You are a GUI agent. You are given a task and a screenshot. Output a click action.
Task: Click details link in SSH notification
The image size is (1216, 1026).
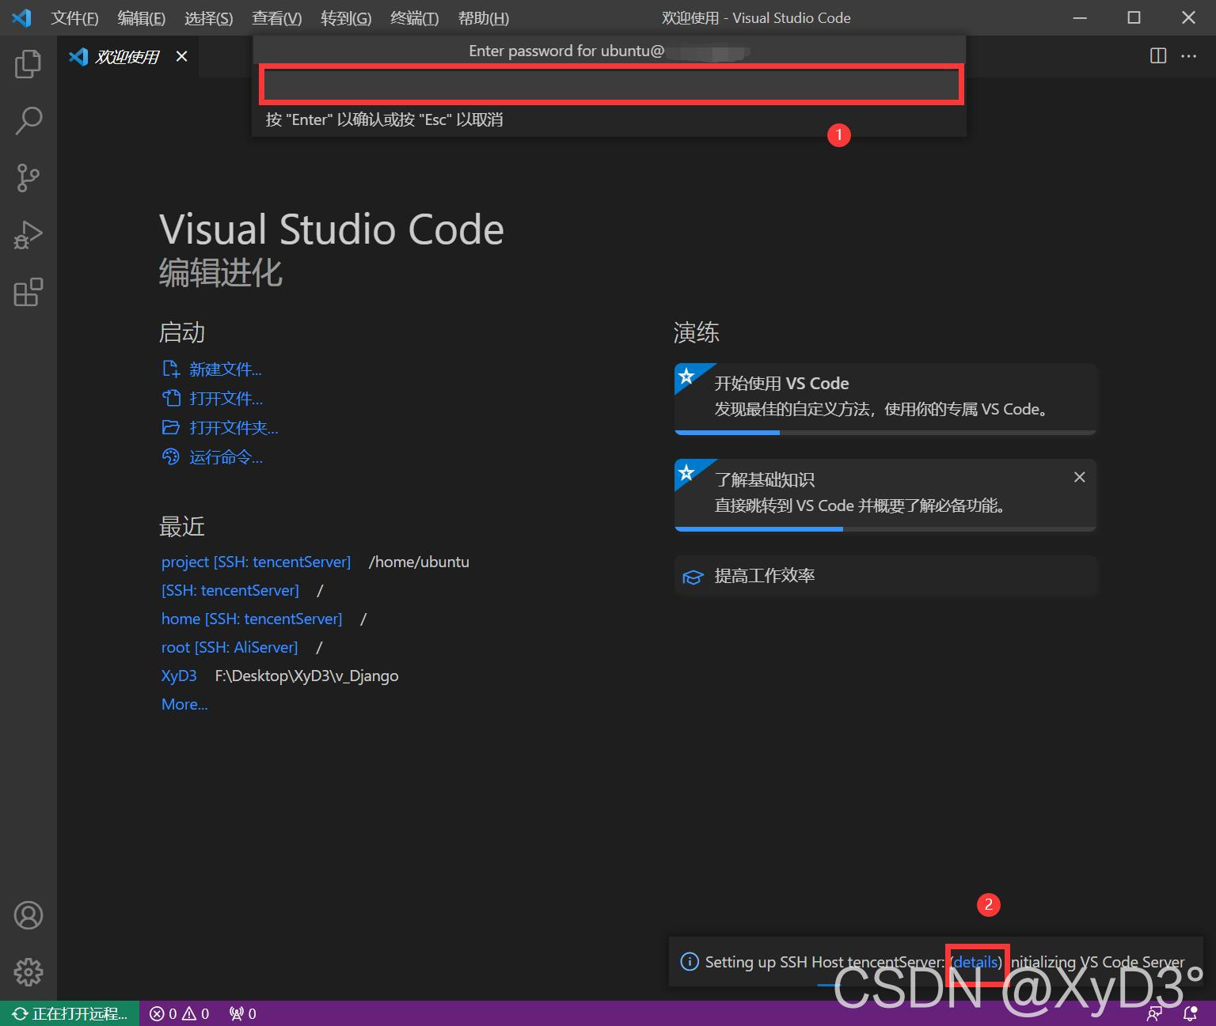click(976, 962)
